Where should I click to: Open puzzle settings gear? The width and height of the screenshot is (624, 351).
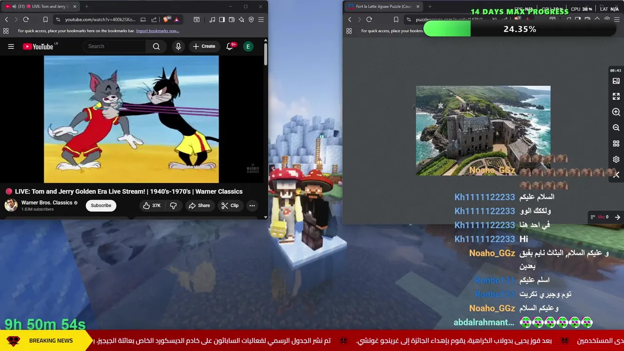[x=616, y=159]
